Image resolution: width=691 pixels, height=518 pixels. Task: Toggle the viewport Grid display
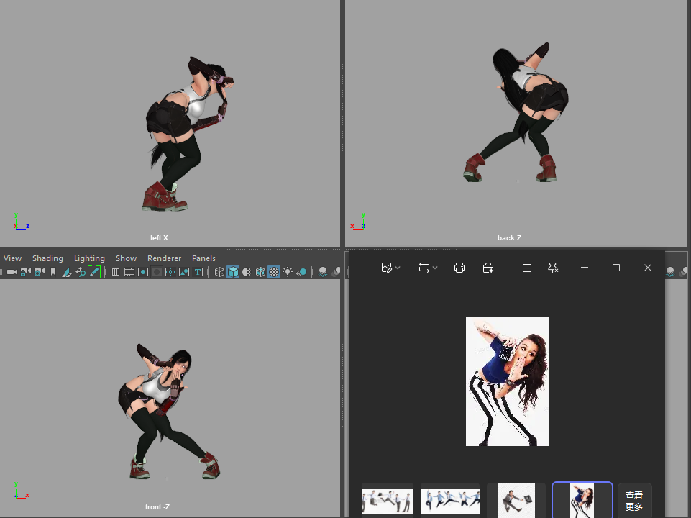[116, 272]
